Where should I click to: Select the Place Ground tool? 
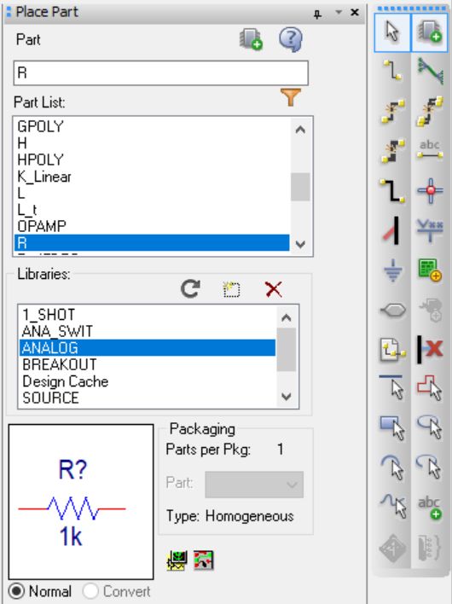pyautogui.click(x=392, y=270)
